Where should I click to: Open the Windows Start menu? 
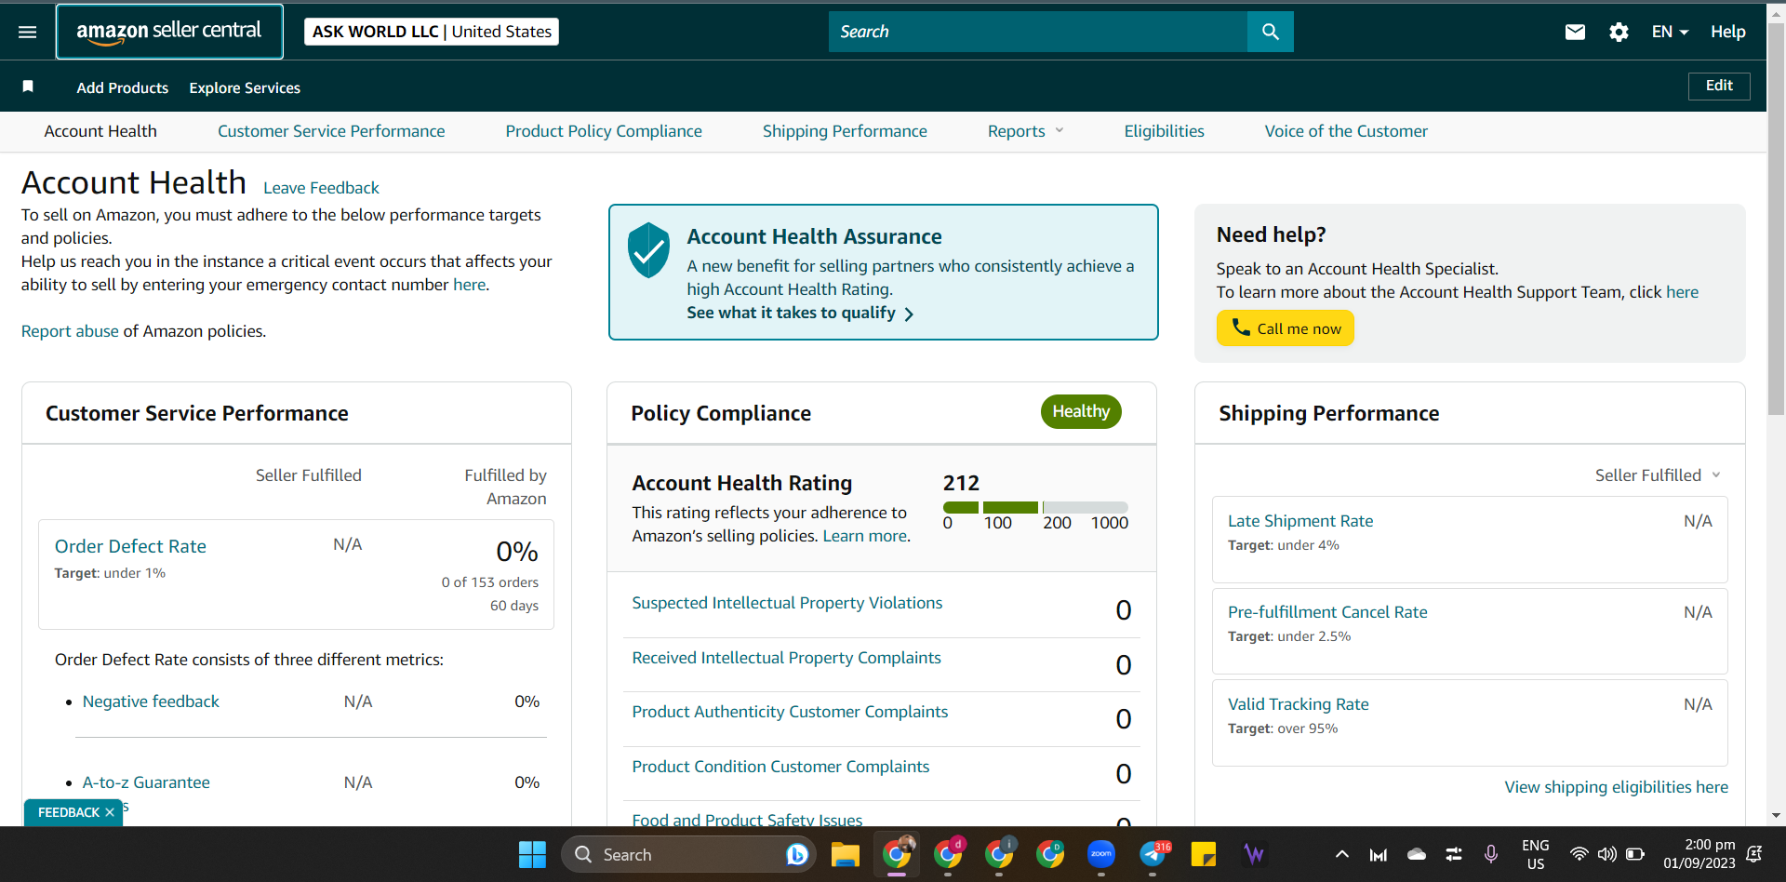[532, 854]
